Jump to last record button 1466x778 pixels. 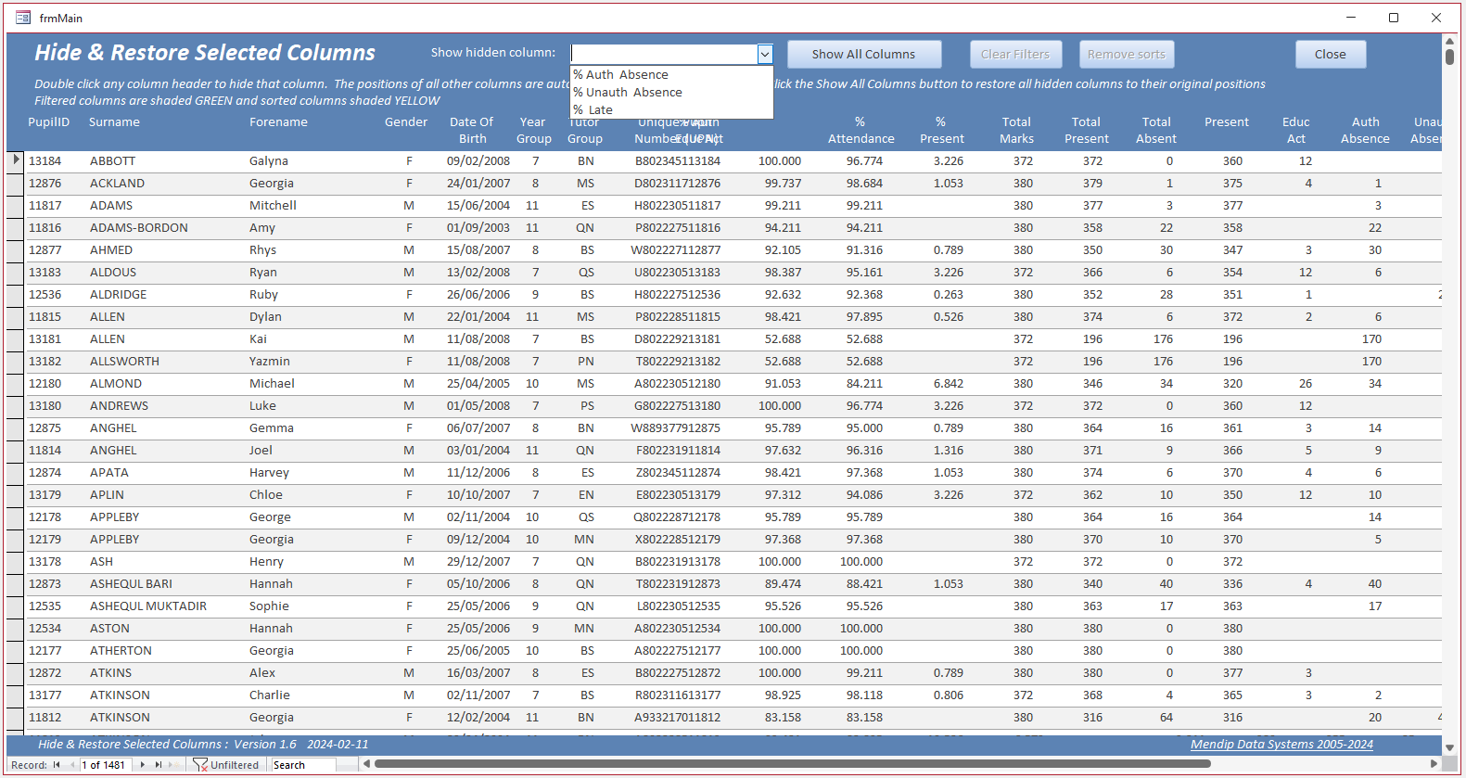click(x=158, y=765)
